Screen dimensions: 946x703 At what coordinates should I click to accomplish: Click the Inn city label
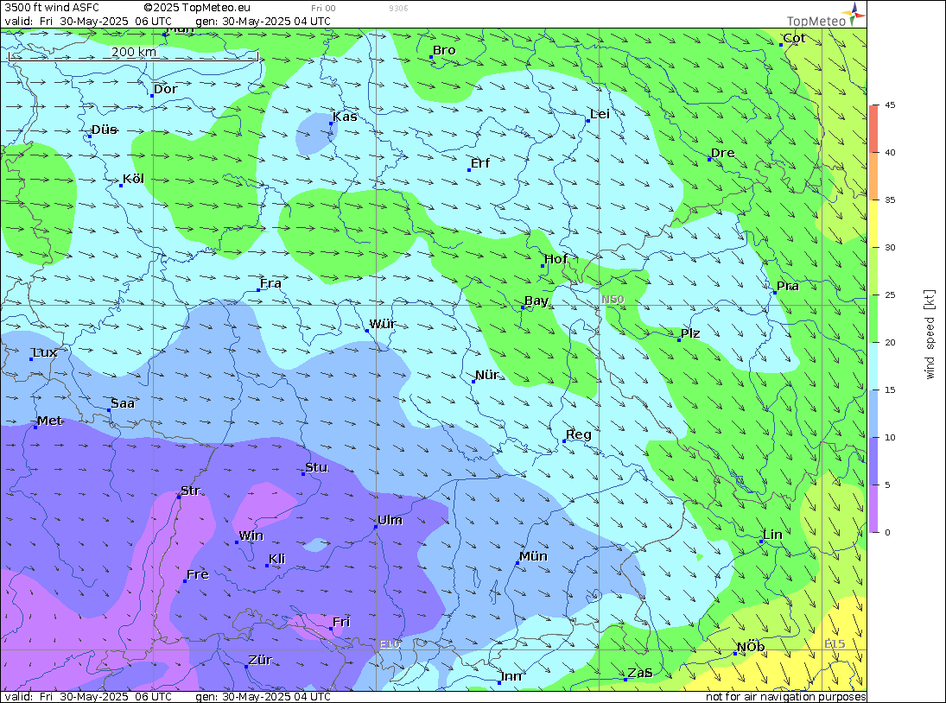click(x=511, y=676)
